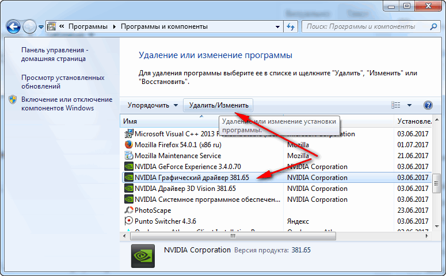The width and height of the screenshot is (446, 276).
Task: Click the vertical scrollbar up arrow
Action: [x=437, y=120]
